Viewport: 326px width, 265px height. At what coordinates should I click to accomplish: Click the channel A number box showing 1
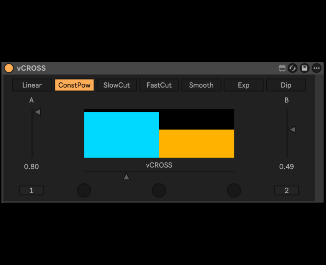pos(31,190)
